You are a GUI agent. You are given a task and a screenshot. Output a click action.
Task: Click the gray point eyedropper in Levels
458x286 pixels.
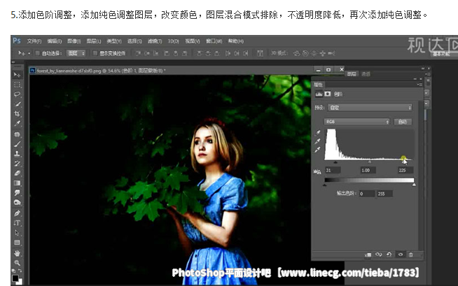(317, 141)
